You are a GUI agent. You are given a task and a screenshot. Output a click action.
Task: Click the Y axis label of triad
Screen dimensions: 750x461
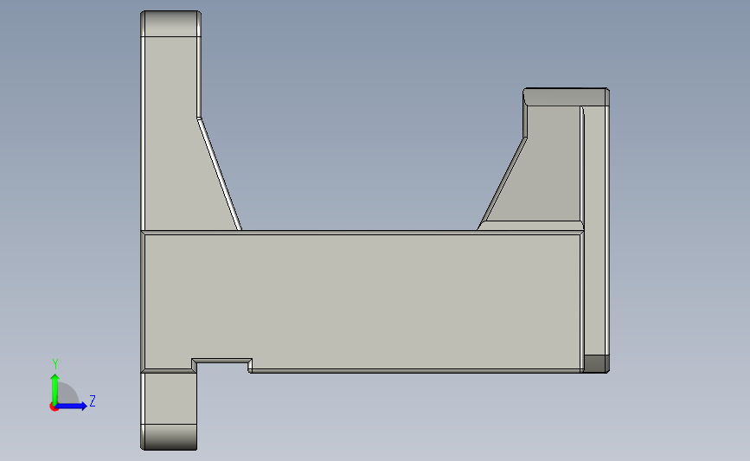point(55,364)
